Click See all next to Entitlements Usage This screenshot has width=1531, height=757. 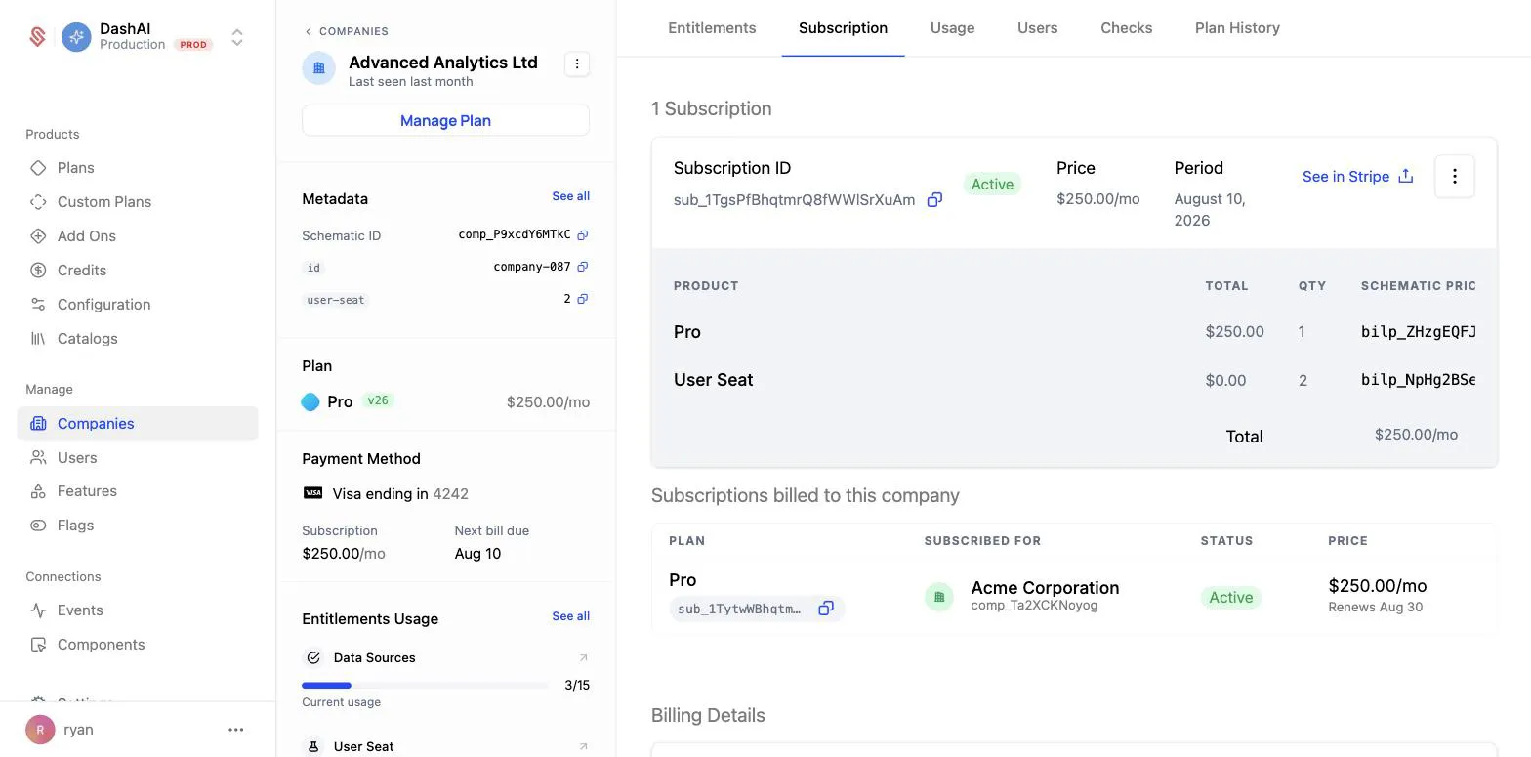570,616
